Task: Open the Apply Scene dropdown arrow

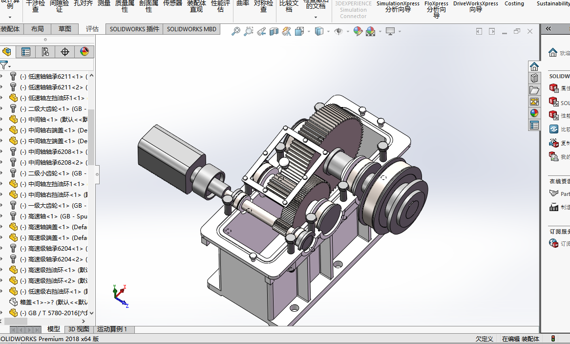Action: pyautogui.click(x=380, y=32)
